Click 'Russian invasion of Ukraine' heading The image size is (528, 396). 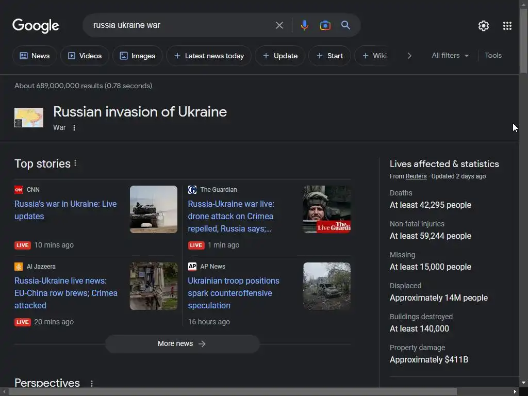tap(140, 112)
